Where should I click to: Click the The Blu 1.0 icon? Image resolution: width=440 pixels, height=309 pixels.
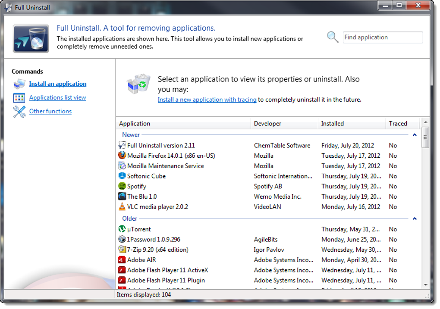[x=122, y=196]
